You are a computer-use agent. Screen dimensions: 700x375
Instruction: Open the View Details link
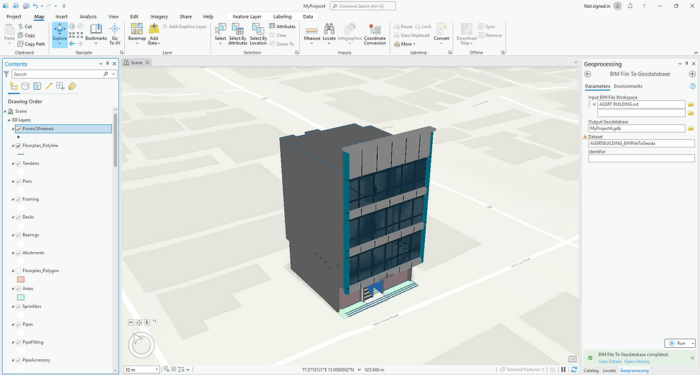click(610, 361)
